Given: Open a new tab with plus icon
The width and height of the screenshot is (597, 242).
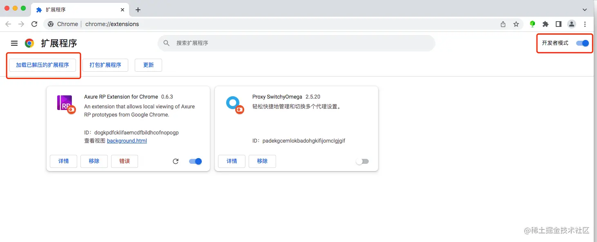Looking at the screenshot, I should coord(138,10).
